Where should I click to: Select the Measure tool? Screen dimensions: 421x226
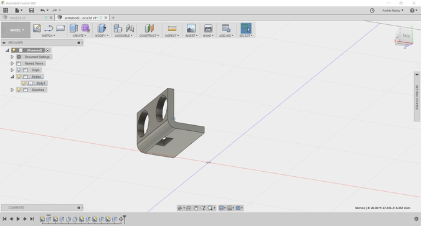(172, 28)
